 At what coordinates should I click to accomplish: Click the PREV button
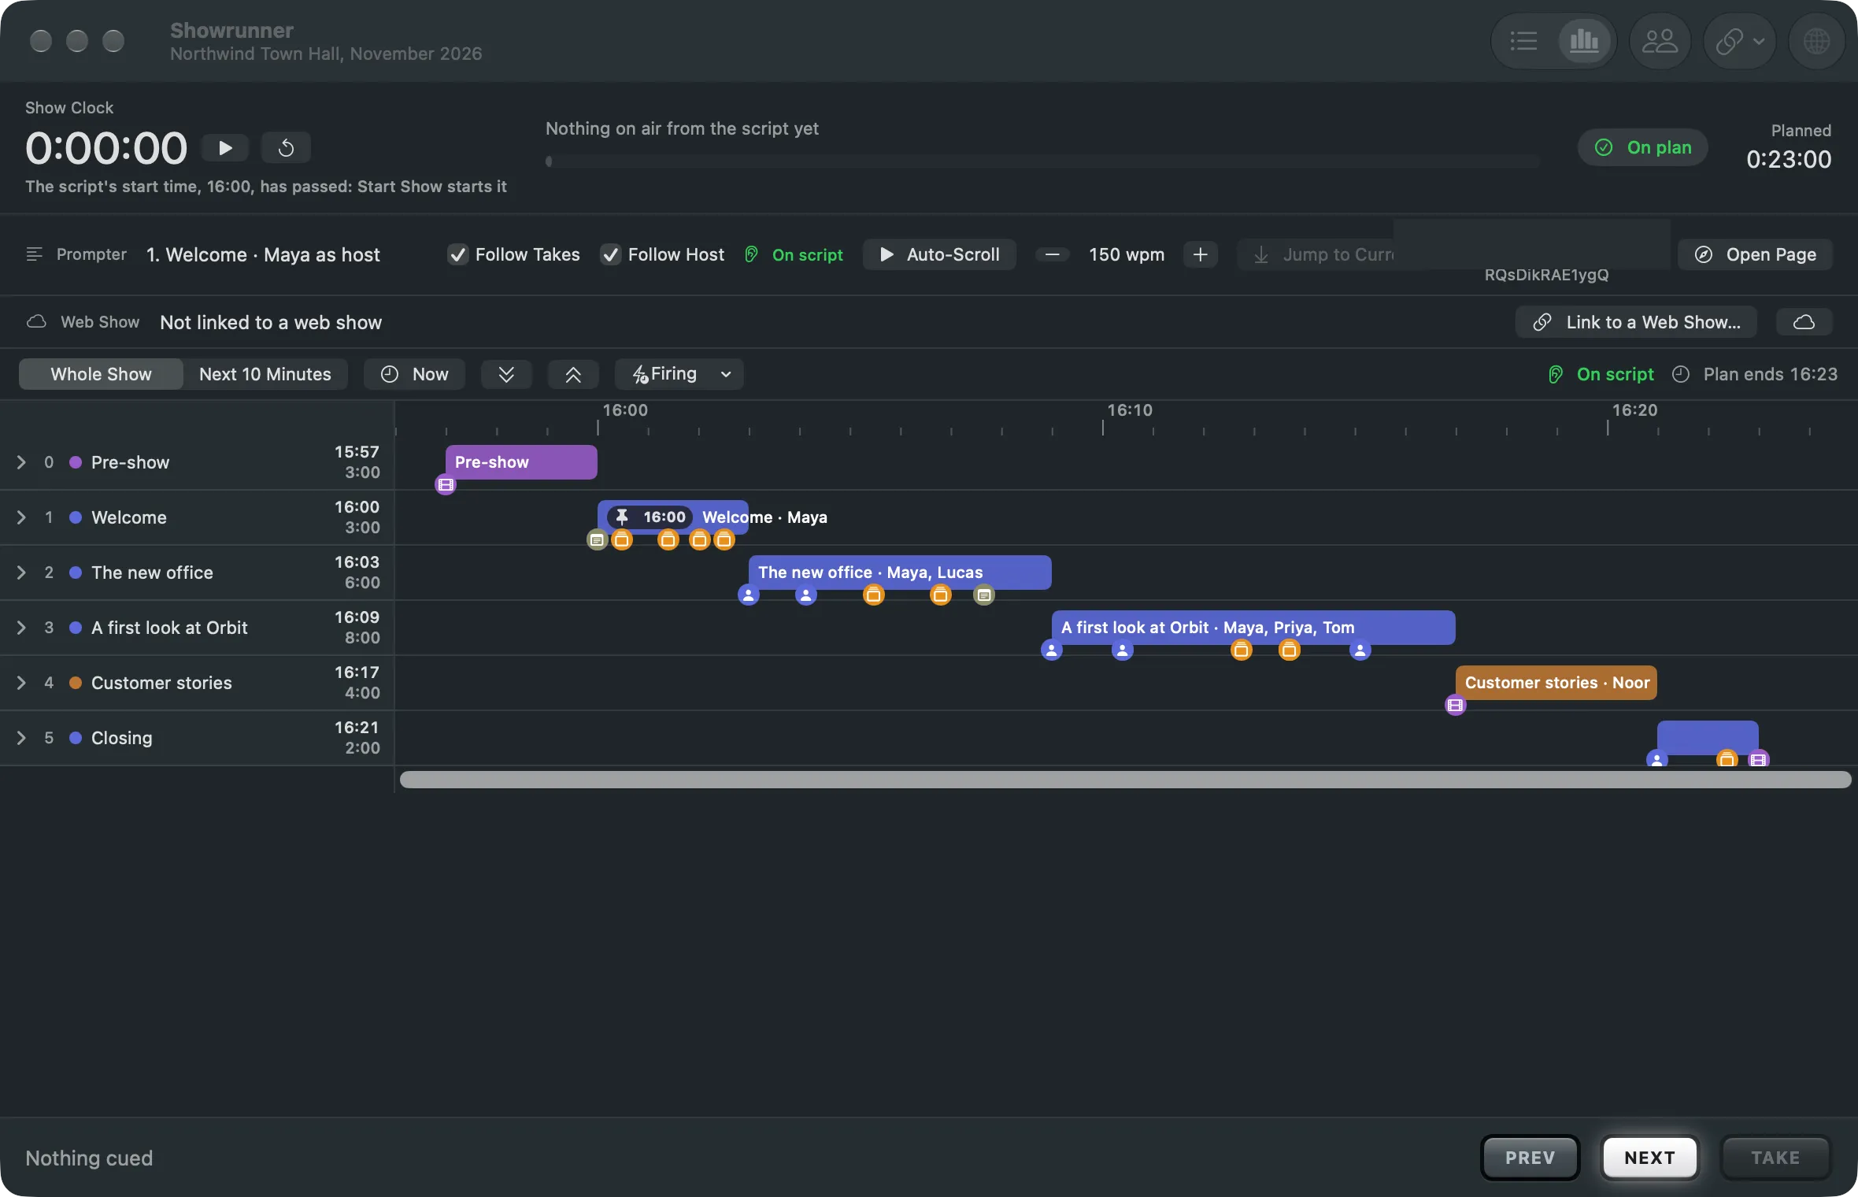click(1530, 1158)
